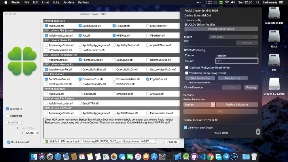The height and width of the screenshot is (162, 288).
Task: Open Wi-Fi status in menu bar
Action: coord(227,2)
